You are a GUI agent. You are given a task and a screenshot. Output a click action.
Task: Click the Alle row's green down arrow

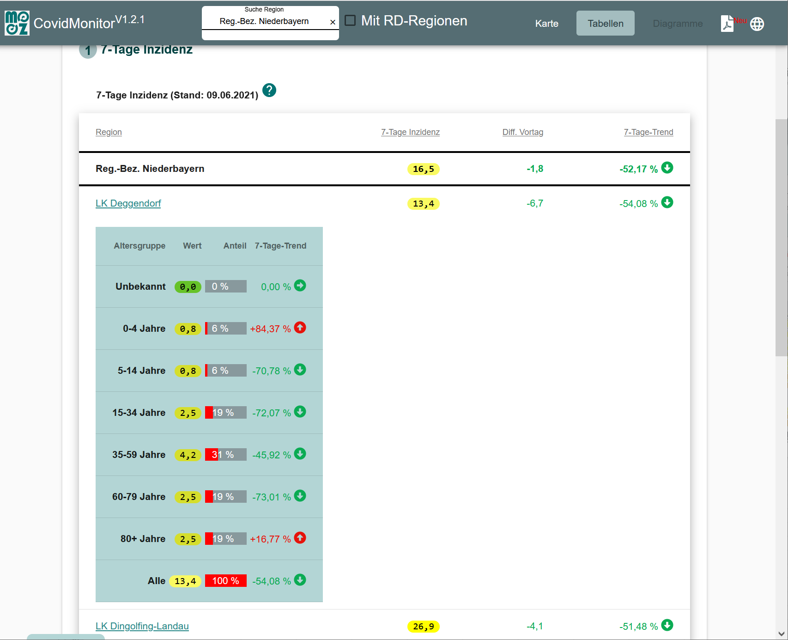[300, 580]
